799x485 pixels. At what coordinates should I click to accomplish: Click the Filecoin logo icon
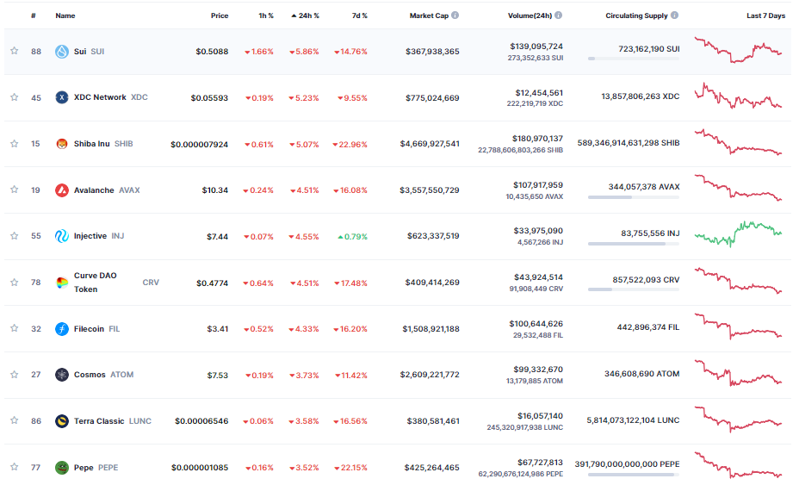click(x=62, y=329)
